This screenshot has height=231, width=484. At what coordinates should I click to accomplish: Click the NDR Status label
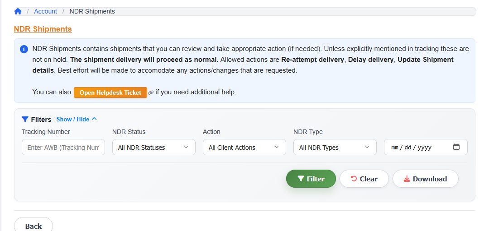[x=129, y=132]
